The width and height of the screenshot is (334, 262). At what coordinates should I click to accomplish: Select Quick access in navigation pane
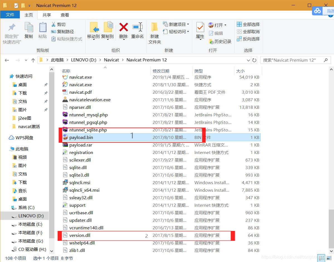click(x=21, y=76)
